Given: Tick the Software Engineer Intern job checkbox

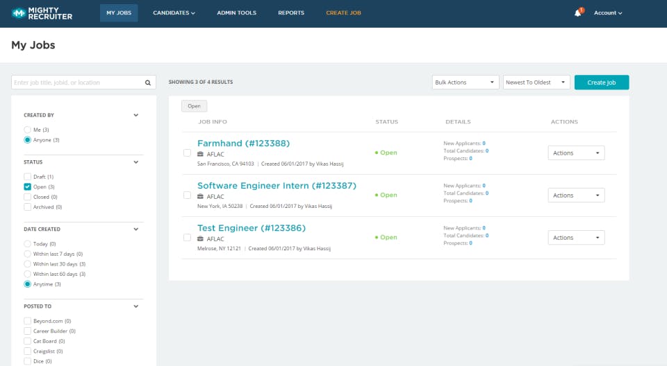Looking at the screenshot, I should point(187,195).
